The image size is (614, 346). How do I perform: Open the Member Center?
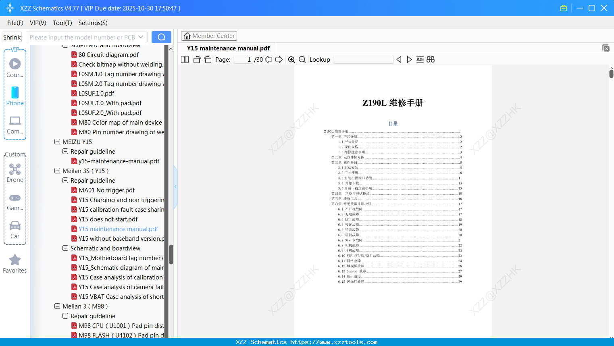[x=209, y=35]
